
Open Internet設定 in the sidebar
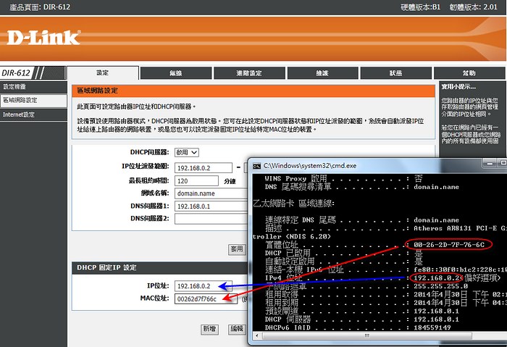(x=19, y=114)
